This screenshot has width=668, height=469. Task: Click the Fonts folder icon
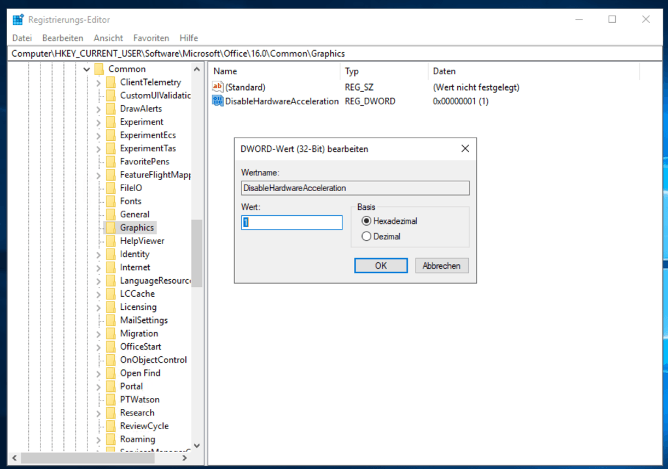pyautogui.click(x=111, y=201)
